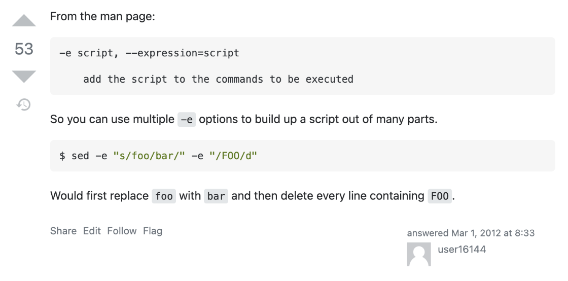Click the "From the man page:" text

point(102,16)
